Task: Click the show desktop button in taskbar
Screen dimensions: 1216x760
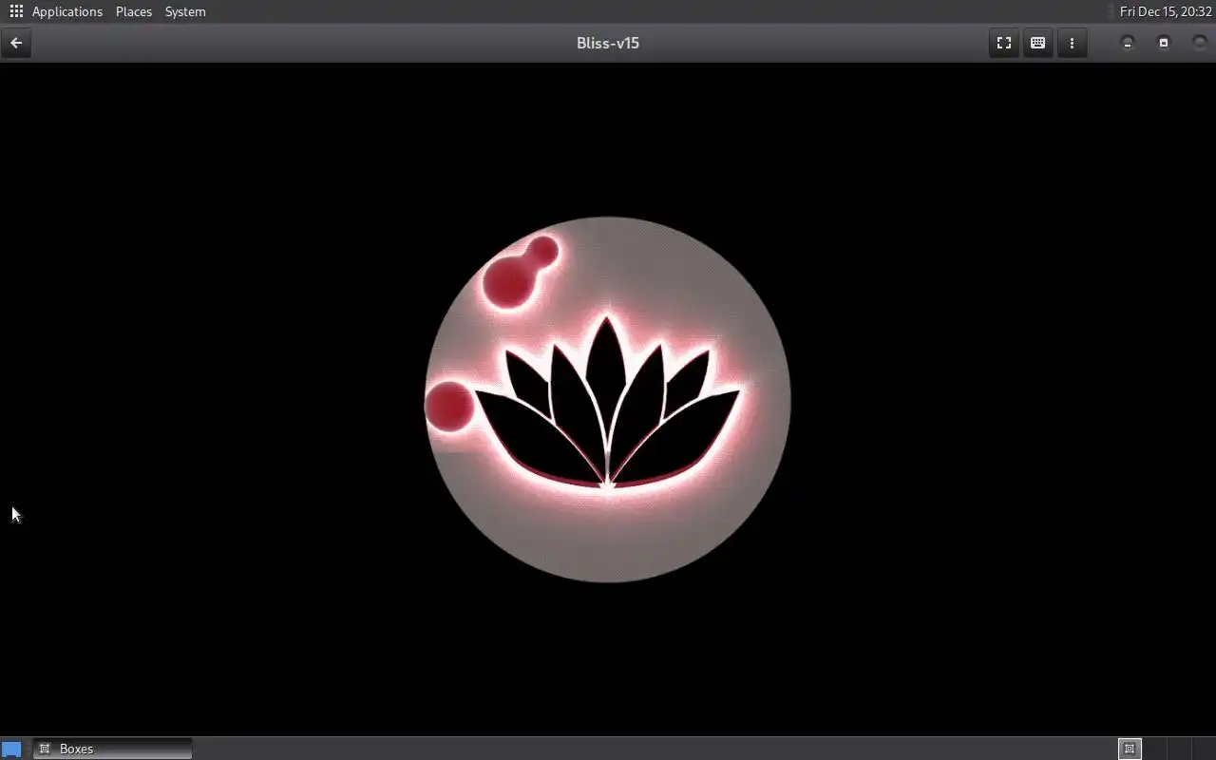Action: (x=11, y=749)
